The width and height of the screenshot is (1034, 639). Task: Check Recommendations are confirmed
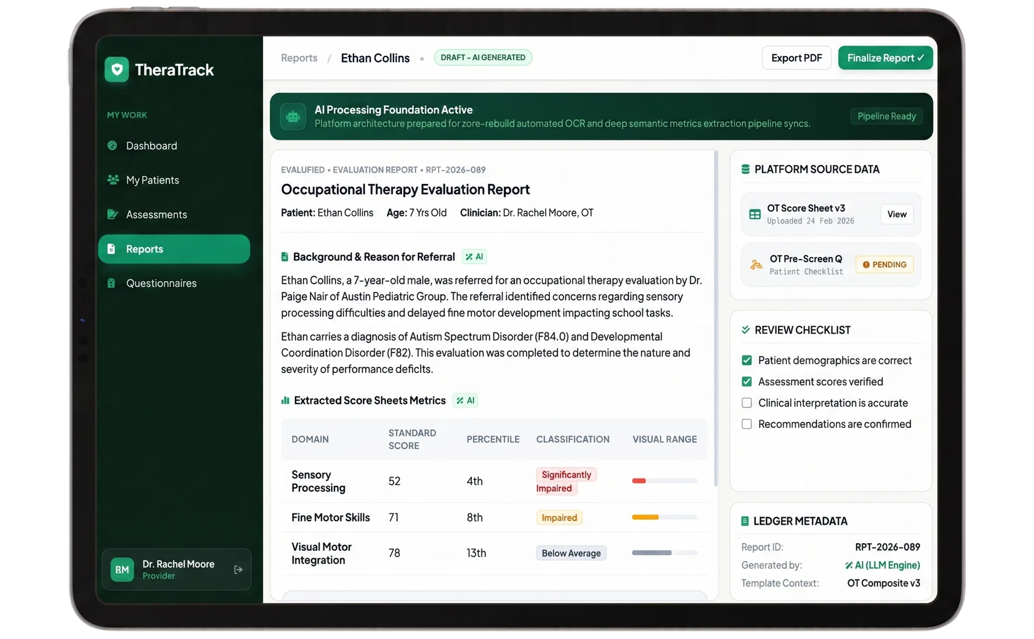(x=746, y=424)
